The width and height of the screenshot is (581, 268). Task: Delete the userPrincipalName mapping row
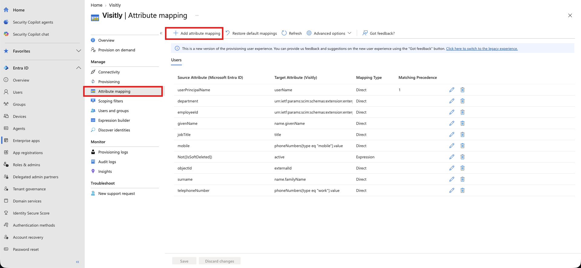click(462, 90)
